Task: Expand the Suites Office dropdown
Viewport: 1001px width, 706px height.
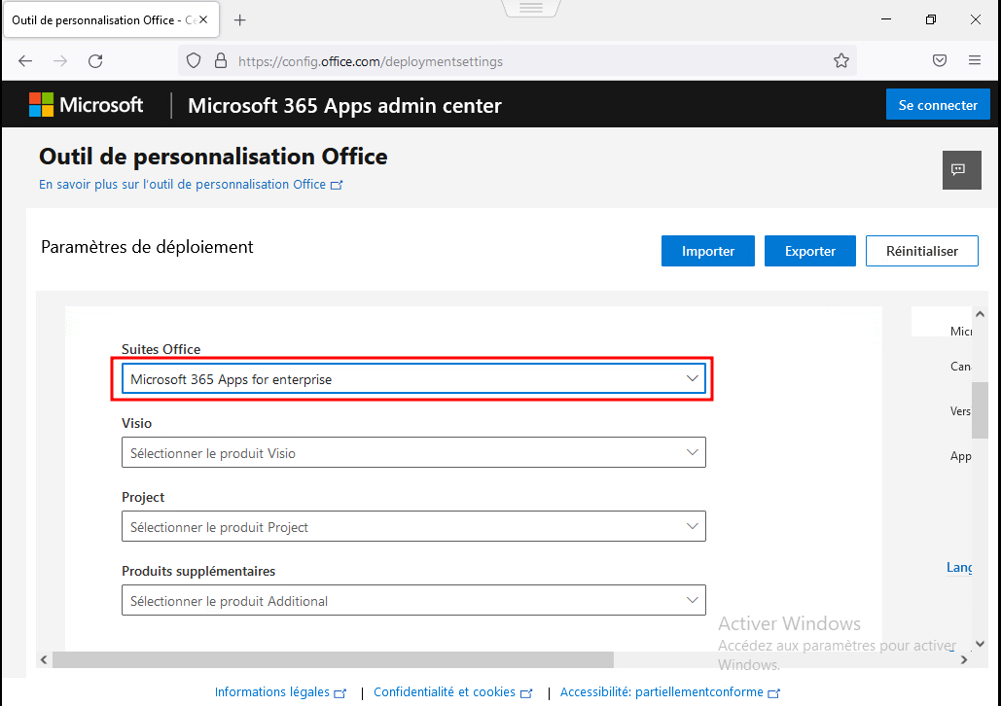Action: pyautogui.click(x=413, y=379)
